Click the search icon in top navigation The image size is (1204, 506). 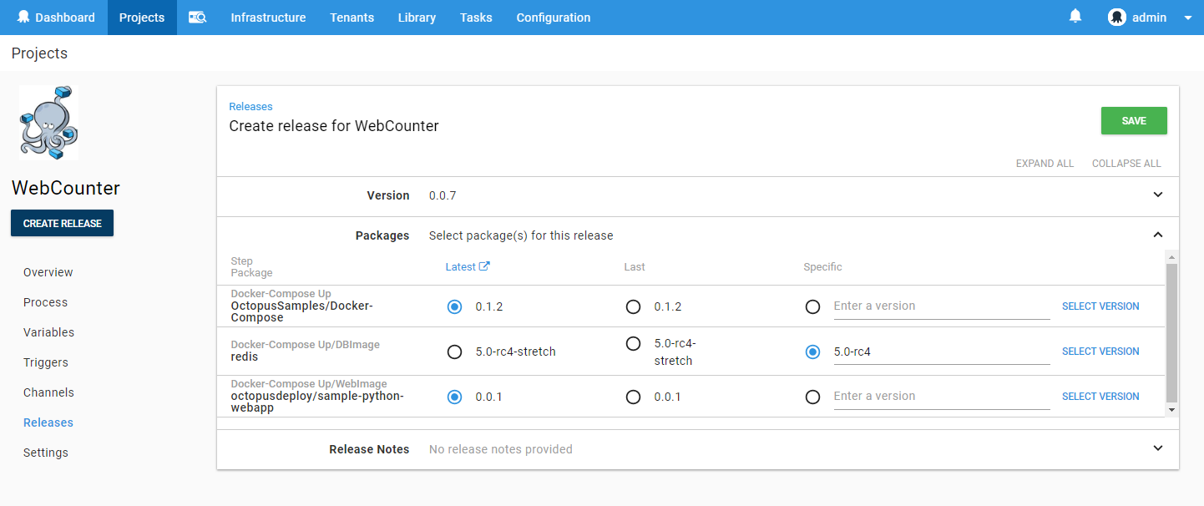point(197,18)
